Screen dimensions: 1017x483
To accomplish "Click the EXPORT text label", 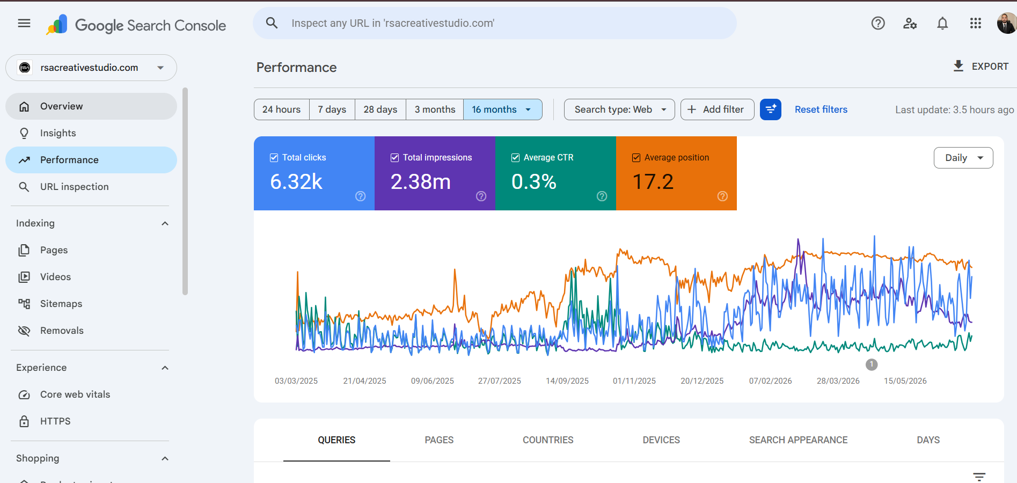I will click(x=990, y=67).
